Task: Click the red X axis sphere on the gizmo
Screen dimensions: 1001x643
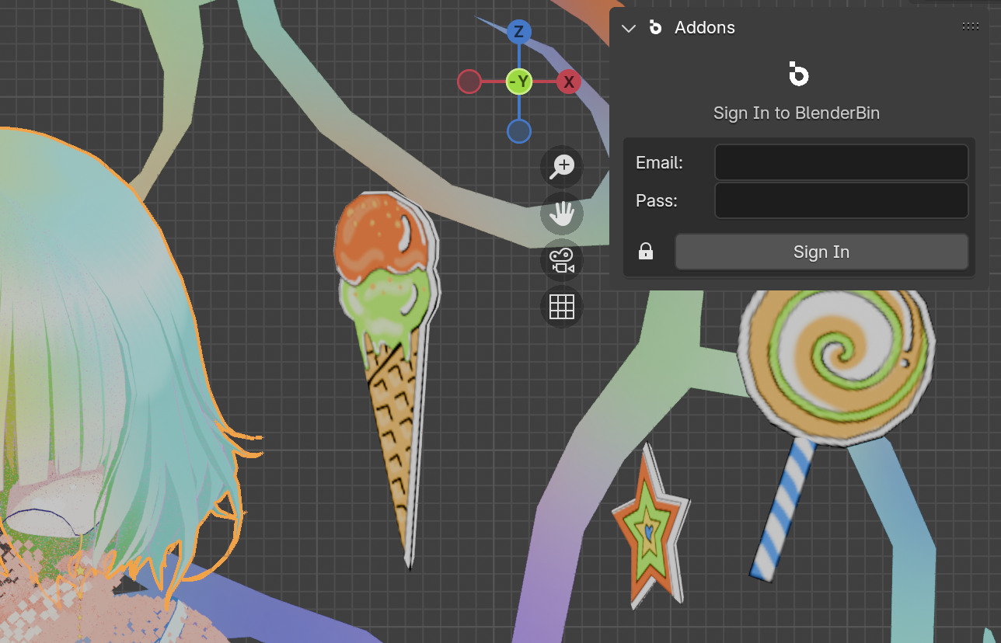Action: [x=568, y=81]
